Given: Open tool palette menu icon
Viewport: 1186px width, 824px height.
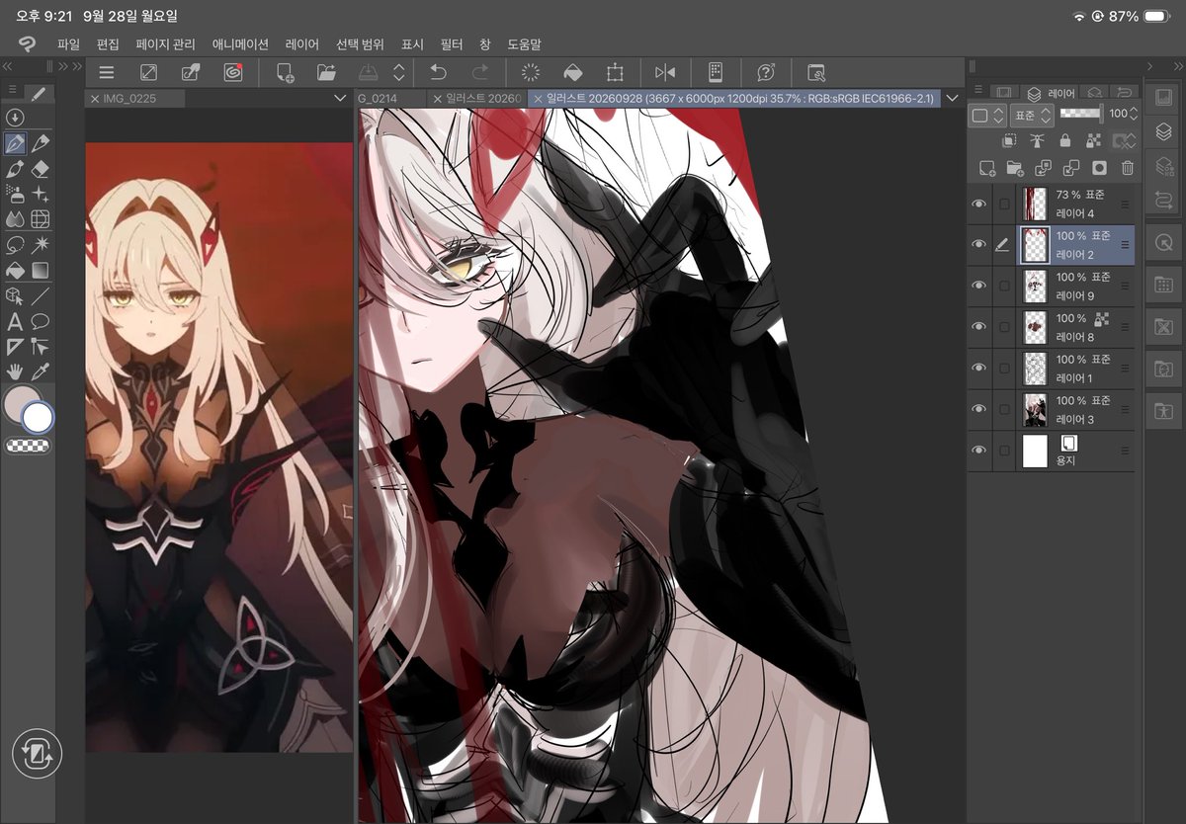Looking at the screenshot, I should (x=12, y=90).
